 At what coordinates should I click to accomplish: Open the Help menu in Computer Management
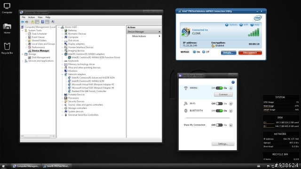(48, 17)
